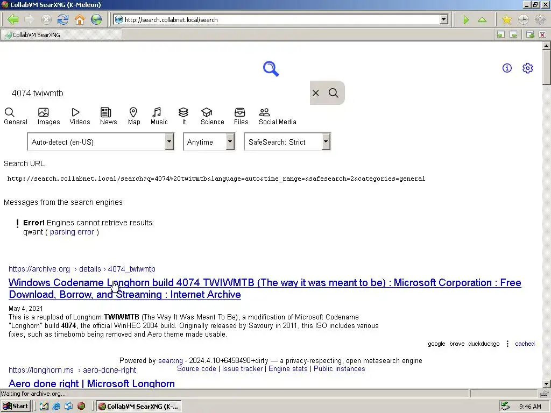Click the first quick launch notepad icon
This screenshot has height=413, width=551.
44,407
